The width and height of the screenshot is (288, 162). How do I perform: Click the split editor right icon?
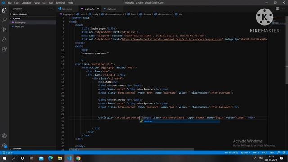tap(277, 9)
